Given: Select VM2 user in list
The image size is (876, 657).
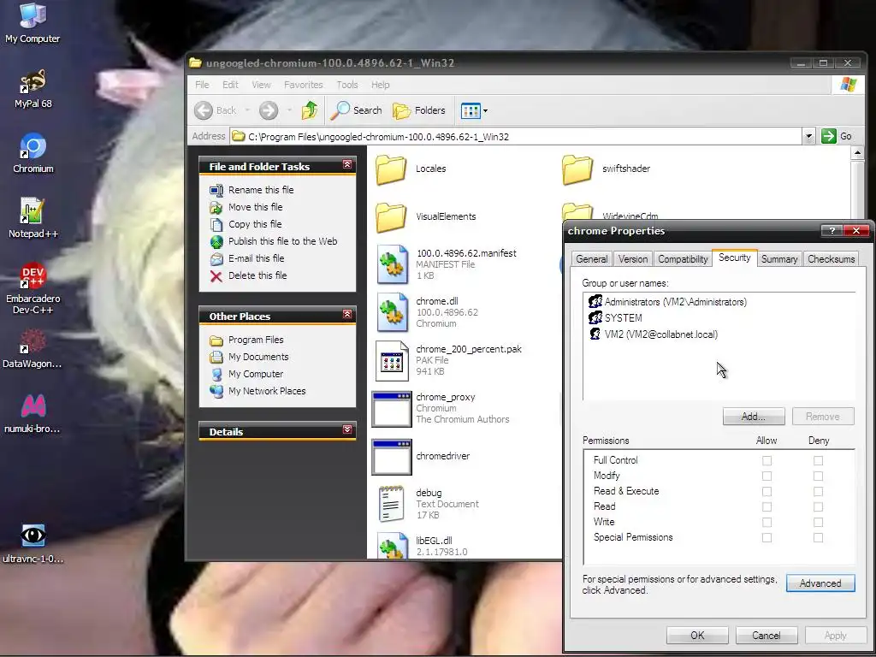Looking at the screenshot, I should 653,334.
